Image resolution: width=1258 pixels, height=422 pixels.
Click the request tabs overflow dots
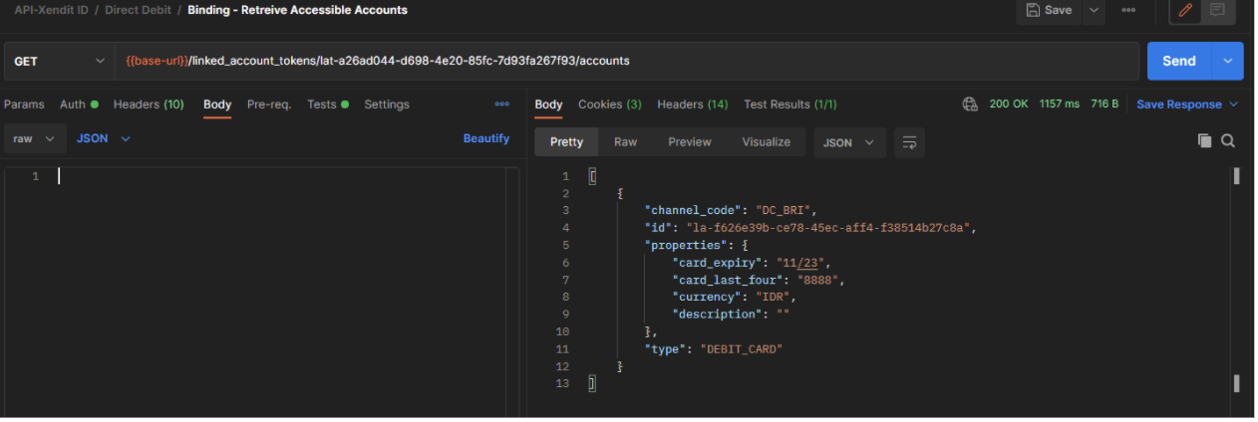click(x=502, y=105)
